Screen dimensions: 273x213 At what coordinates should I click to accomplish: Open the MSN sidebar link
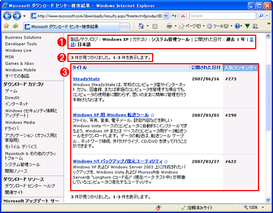[x=9, y=57]
